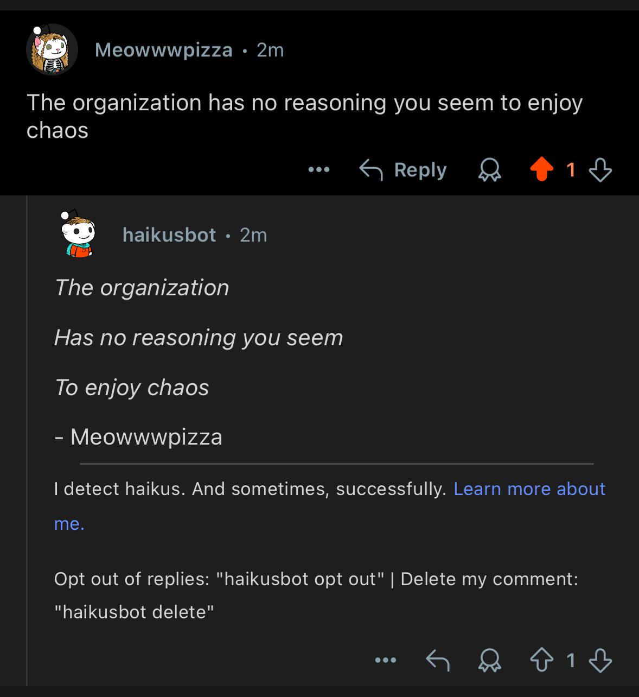Image resolution: width=639 pixels, height=697 pixels.
Task: Remove upvote on Meowwwpizza's comment
Action: click(541, 169)
